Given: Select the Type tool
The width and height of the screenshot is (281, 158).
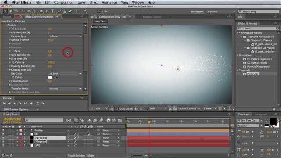Looking at the screenshot, I should pos(53,11).
